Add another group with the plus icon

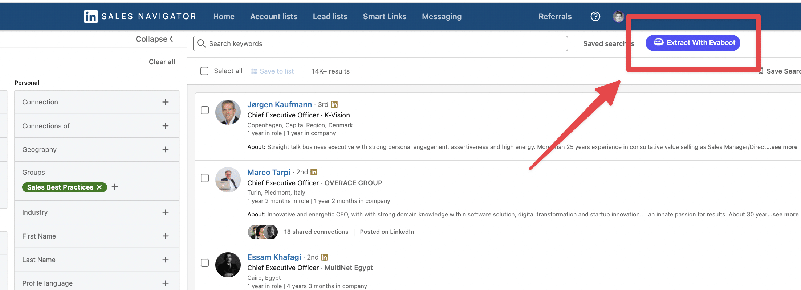coord(115,187)
